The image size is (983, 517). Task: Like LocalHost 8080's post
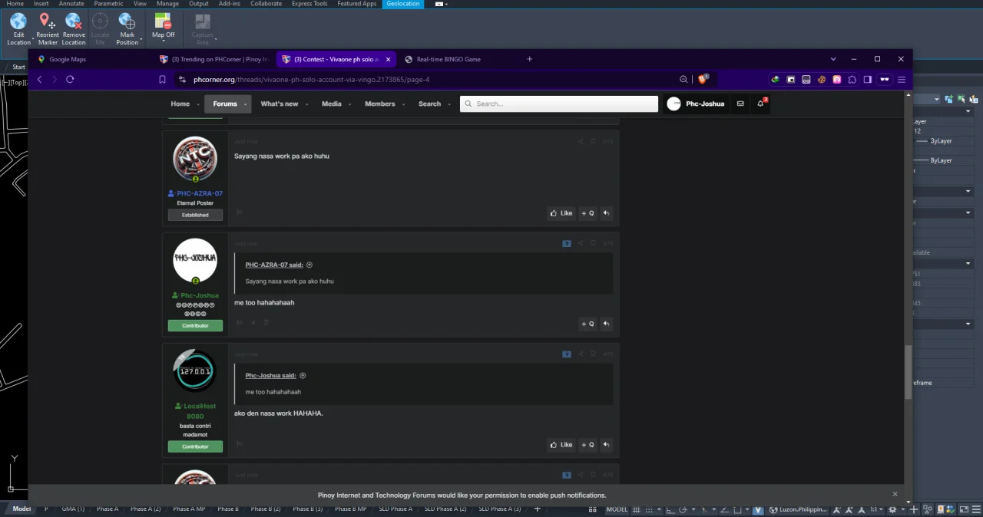click(561, 445)
